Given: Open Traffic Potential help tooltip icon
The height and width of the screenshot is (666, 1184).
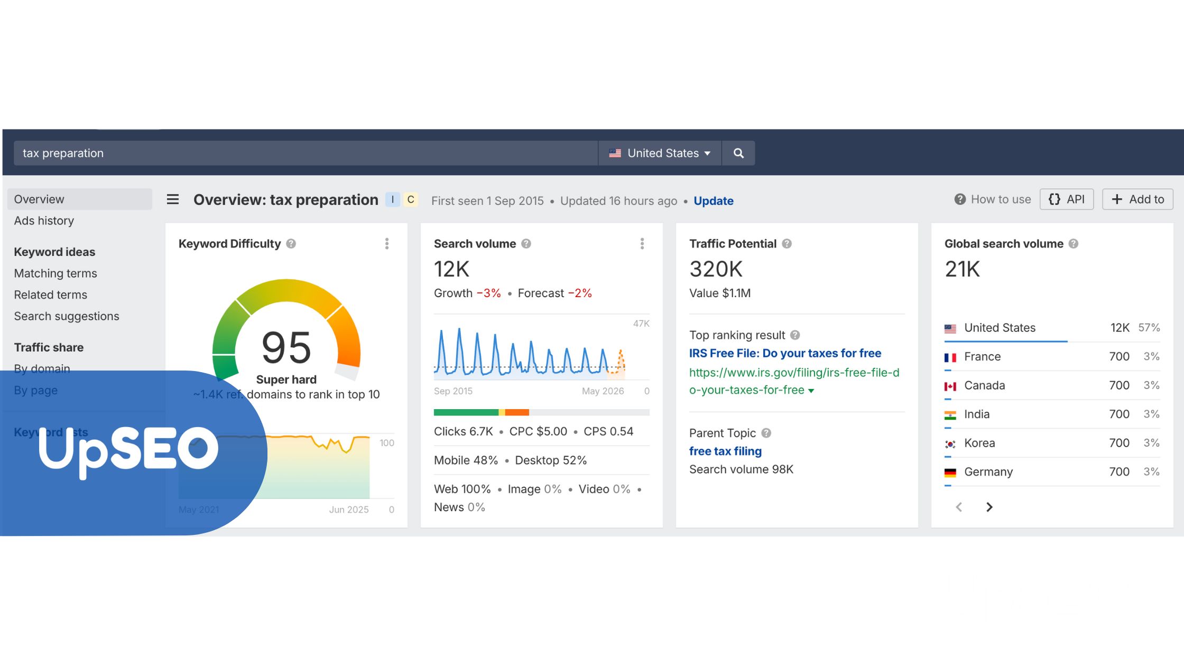Looking at the screenshot, I should click(x=787, y=244).
